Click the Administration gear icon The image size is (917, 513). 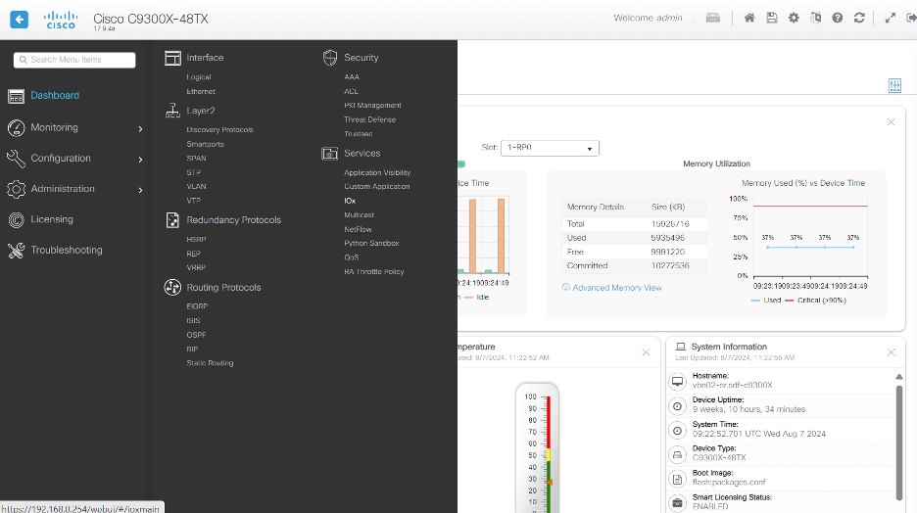click(16, 189)
